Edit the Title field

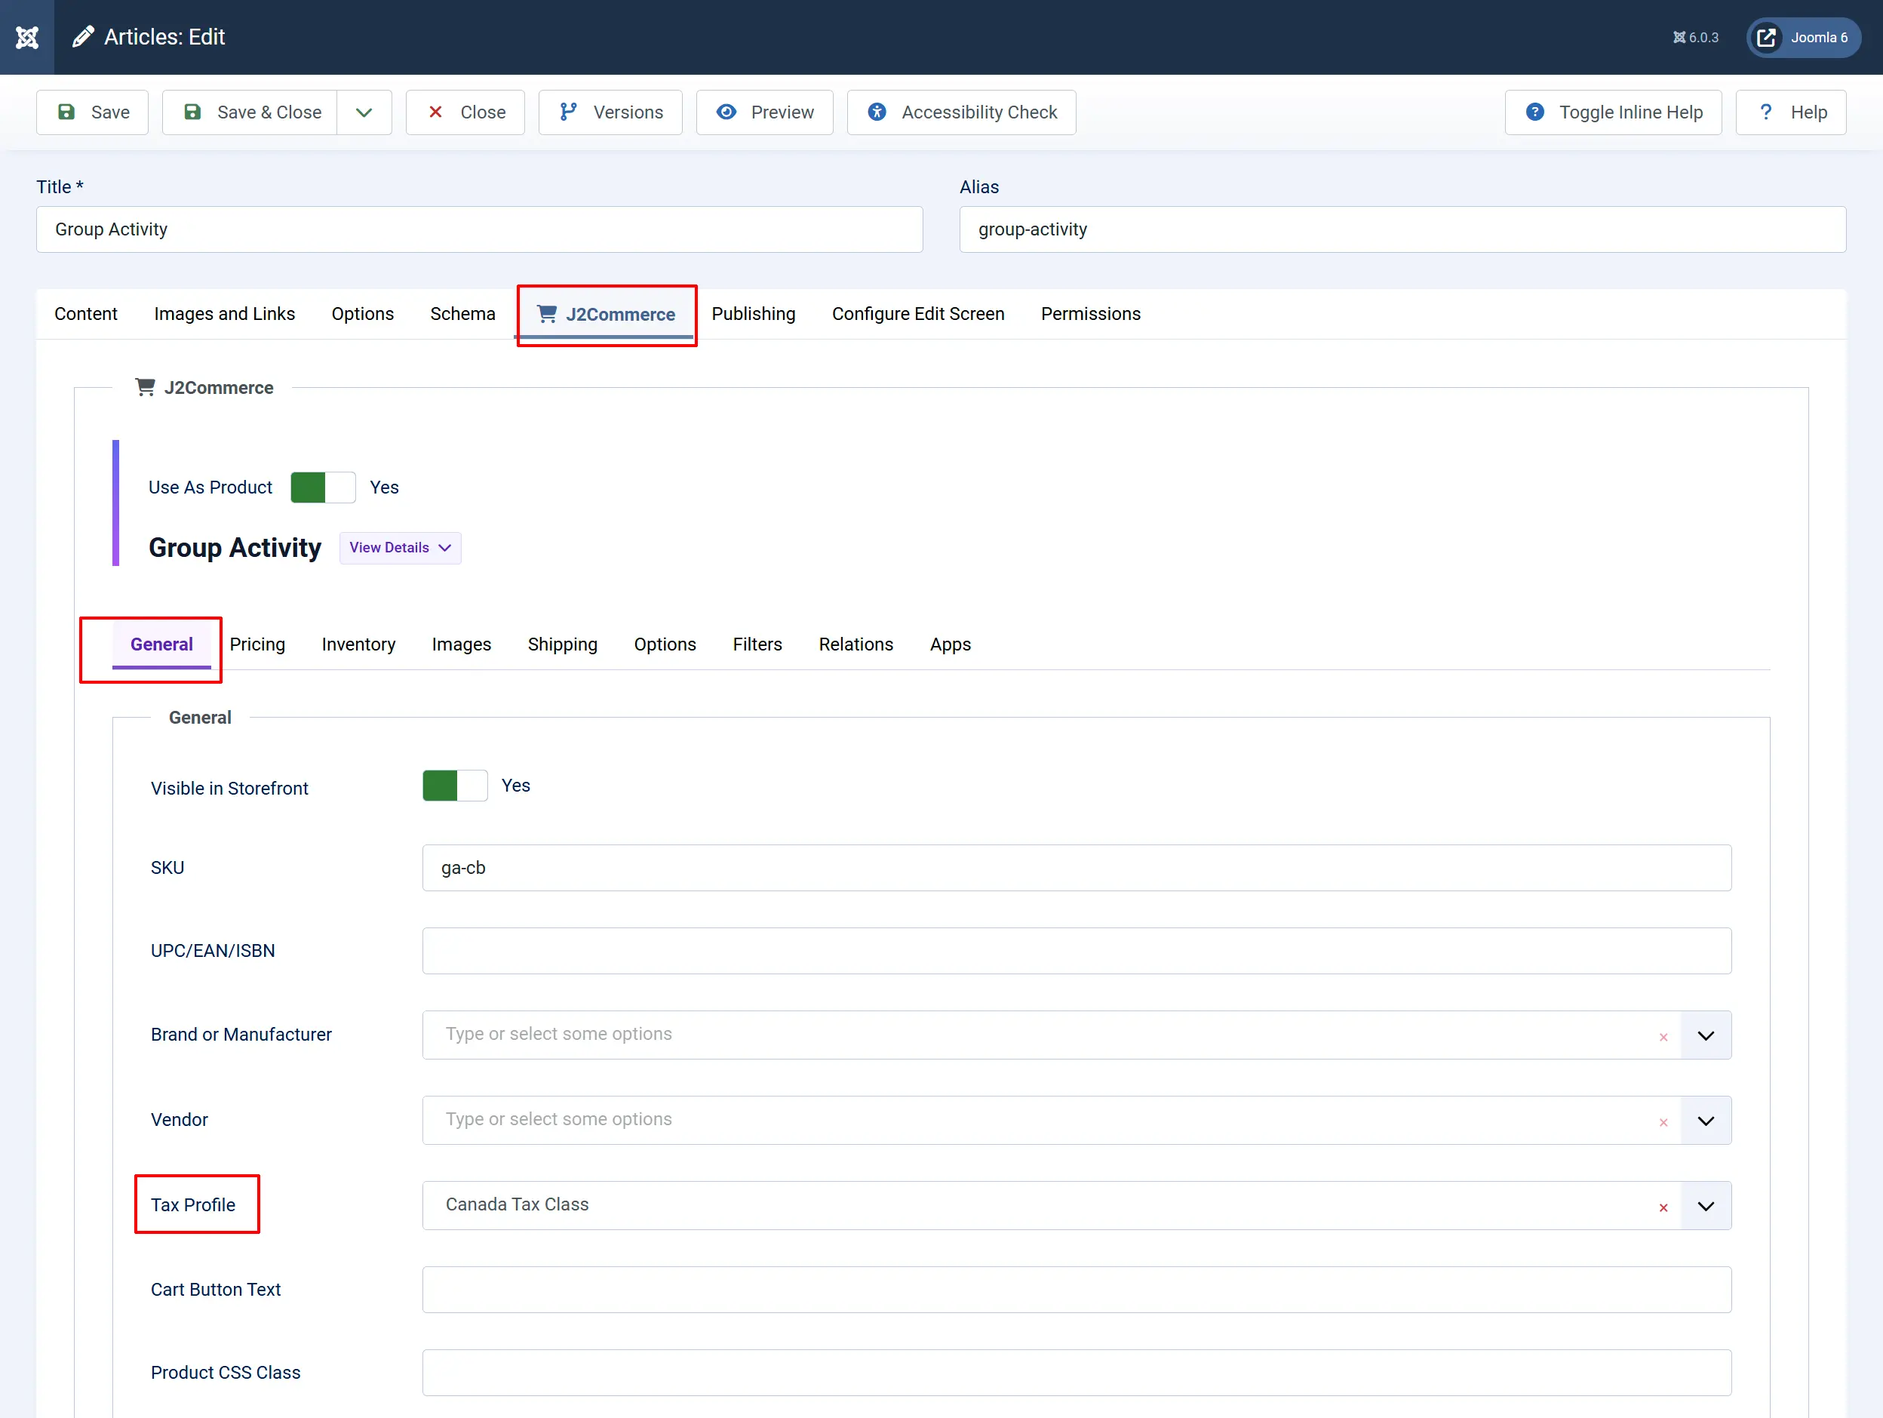[x=479, y=229]
